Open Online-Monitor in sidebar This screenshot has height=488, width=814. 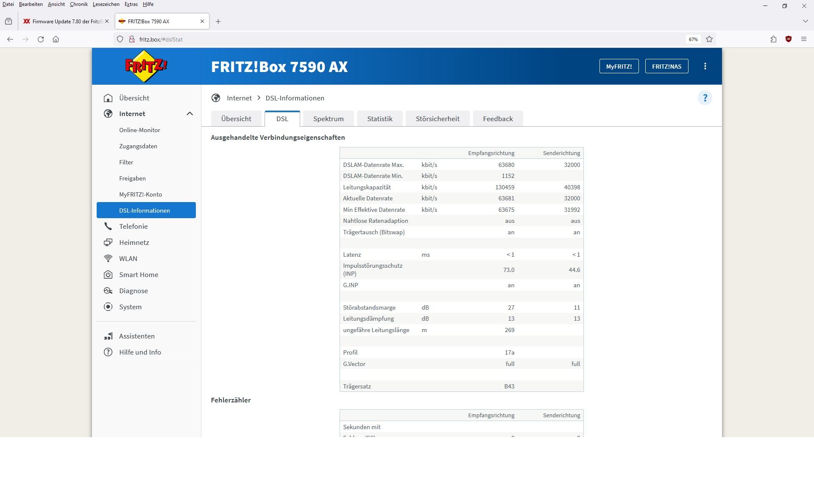(x=139, y=130)
